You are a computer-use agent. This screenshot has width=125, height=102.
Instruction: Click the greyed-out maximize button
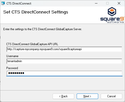[107, 3]
